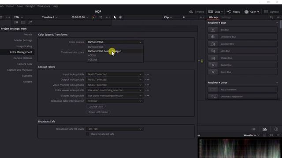Viewport: 282px width, 158px height.
Task: Open Master Settings page
Action: [23, 40]
